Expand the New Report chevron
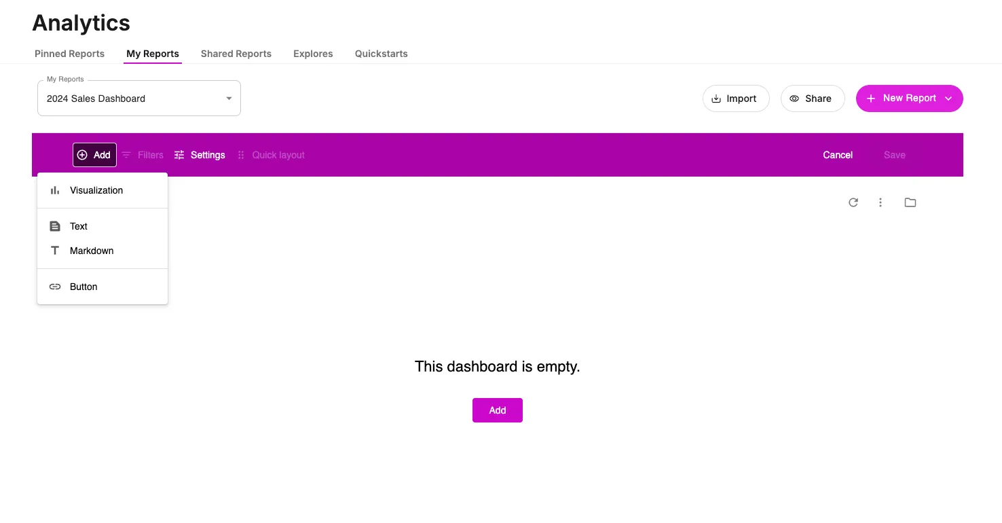1002x523 pixels. (948, 98)
